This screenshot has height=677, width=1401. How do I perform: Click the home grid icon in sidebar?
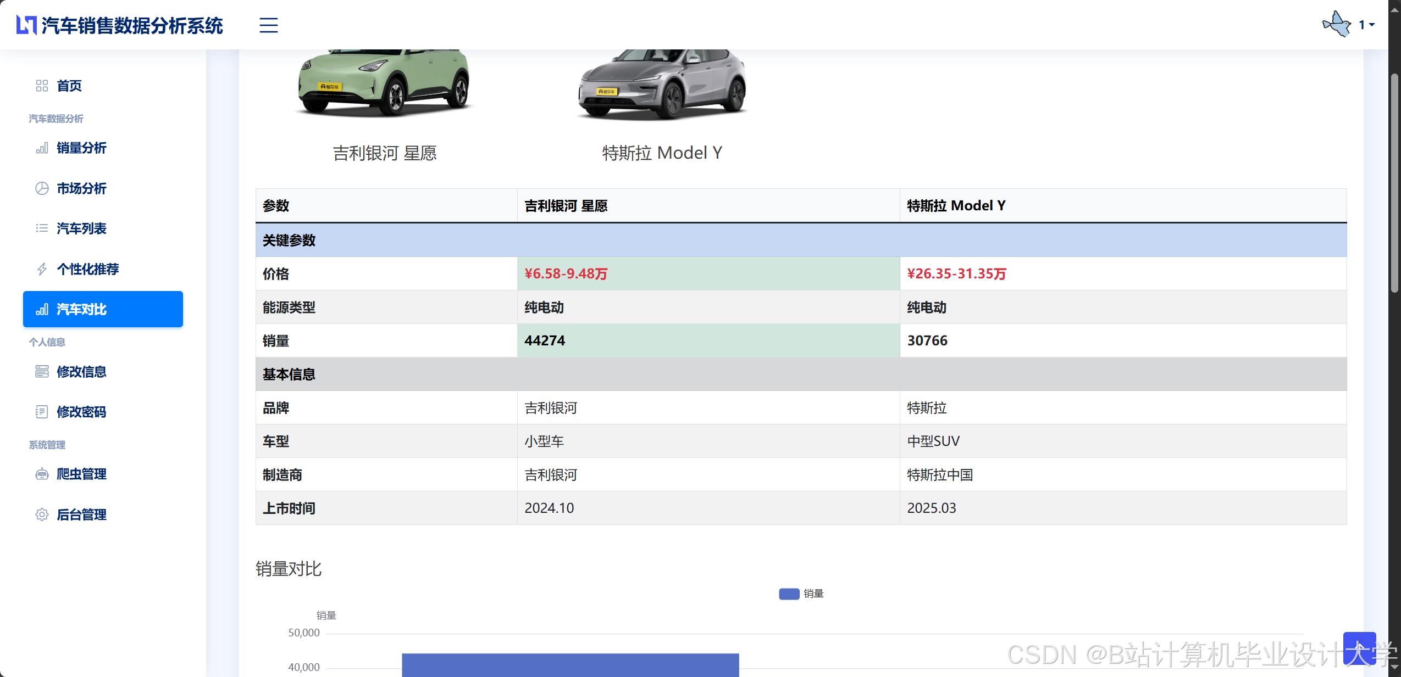[42, 86]
